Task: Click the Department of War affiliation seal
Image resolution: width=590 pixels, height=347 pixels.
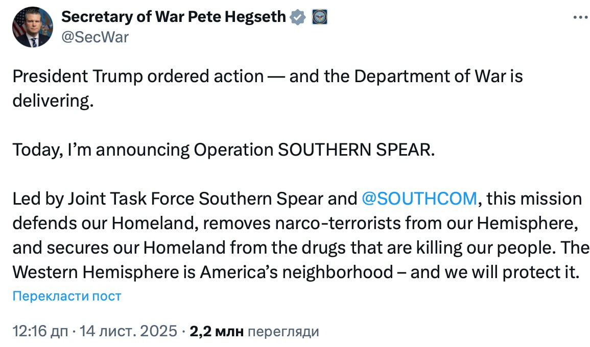Action: coord(319,17)
